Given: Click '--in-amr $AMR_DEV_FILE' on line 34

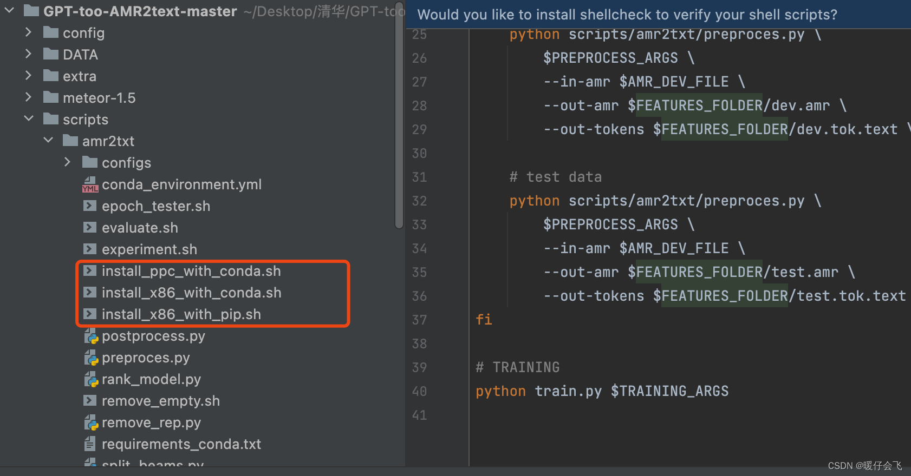Looking at the screenshot, I should 636,248.
